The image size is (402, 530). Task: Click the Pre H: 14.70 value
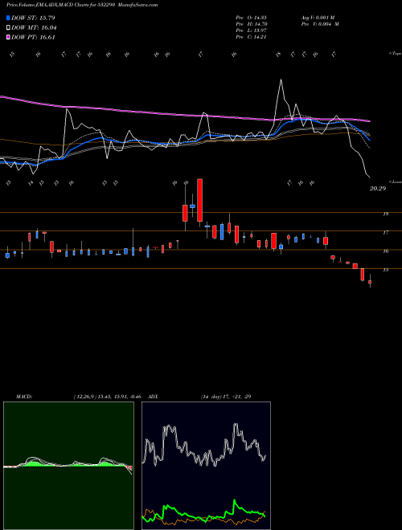coord(251,24)
